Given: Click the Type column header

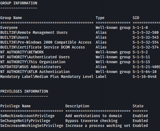Looking at the screenshot, I should 100,18.
